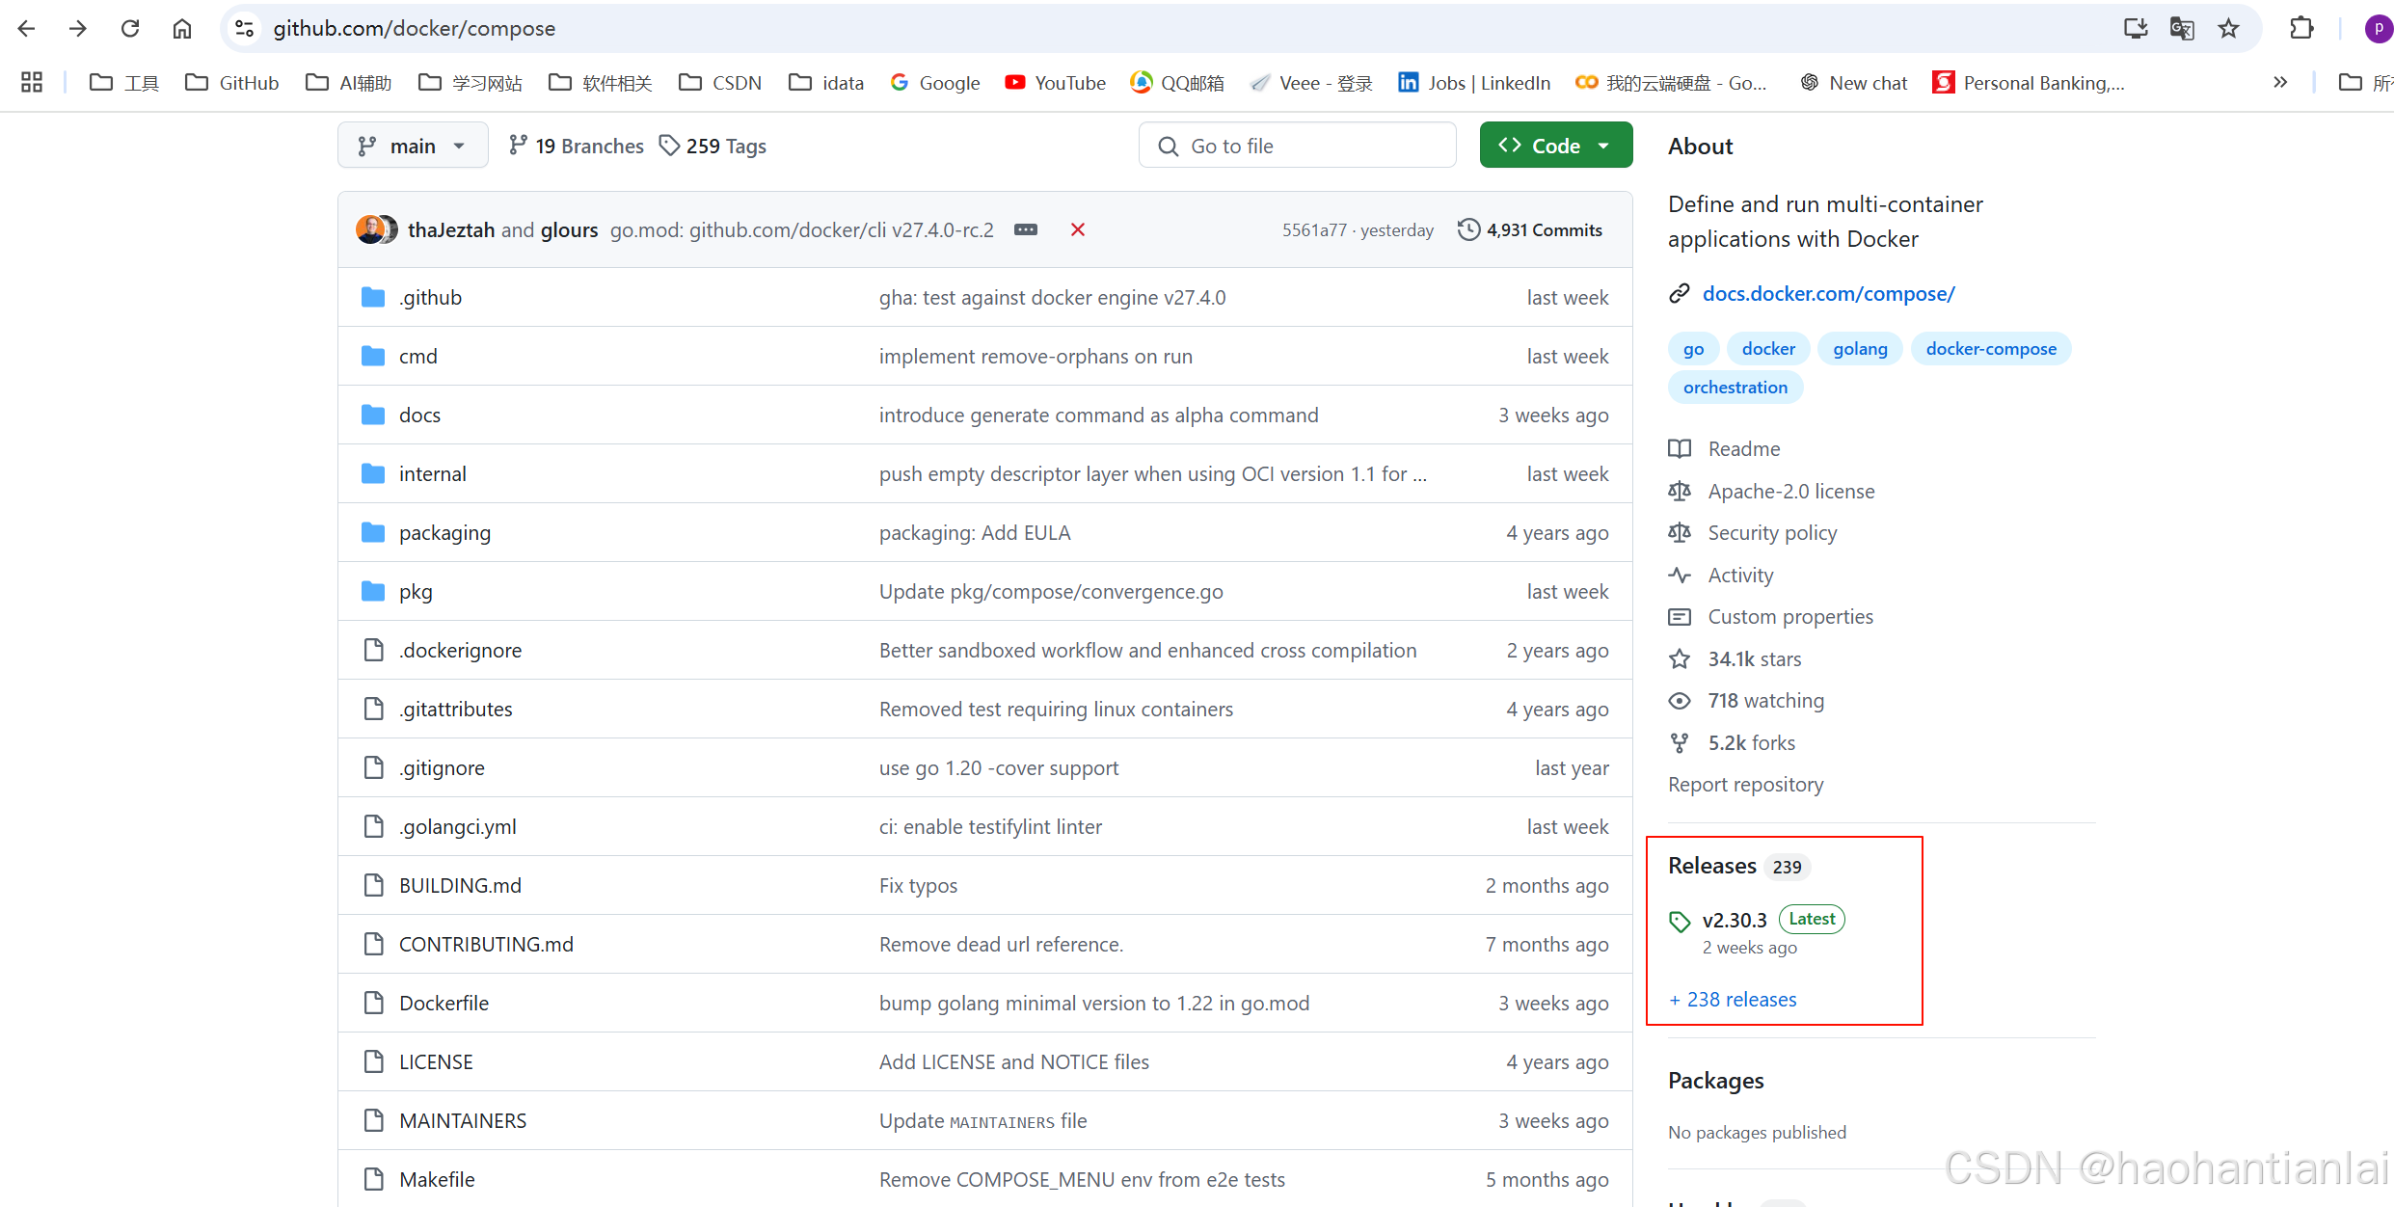Click the eye icon beside 718 watching

pos(1680,700)
